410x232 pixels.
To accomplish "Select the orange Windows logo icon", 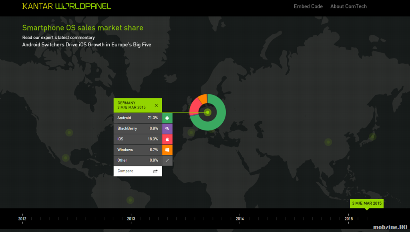I will 167,150.
